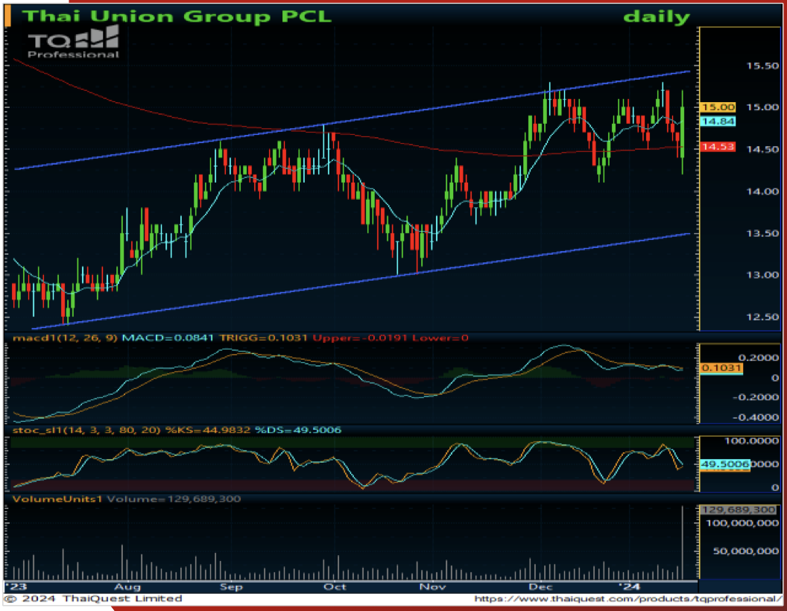787x611 pixels.
Task: Click the 13.00 price axis label
Action: [762, 276]
